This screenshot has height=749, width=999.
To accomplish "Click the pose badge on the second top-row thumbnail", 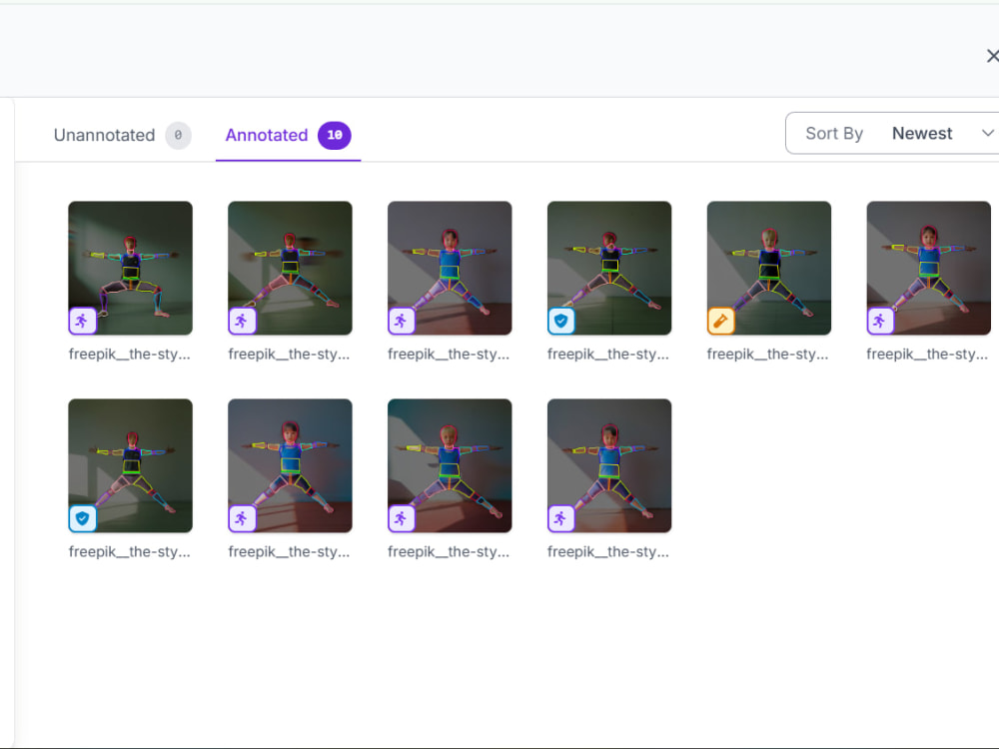I will [242, 321].
